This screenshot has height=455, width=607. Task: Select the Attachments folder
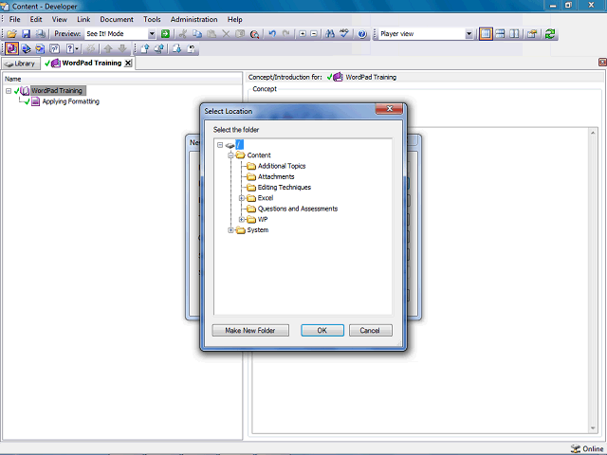(x=276, y=177)
